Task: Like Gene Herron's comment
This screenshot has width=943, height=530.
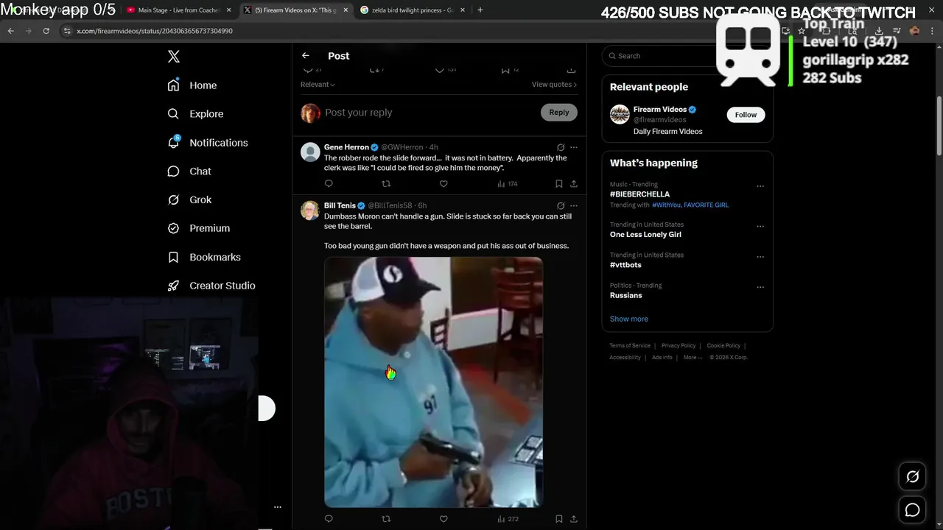Action: [444, 184]
